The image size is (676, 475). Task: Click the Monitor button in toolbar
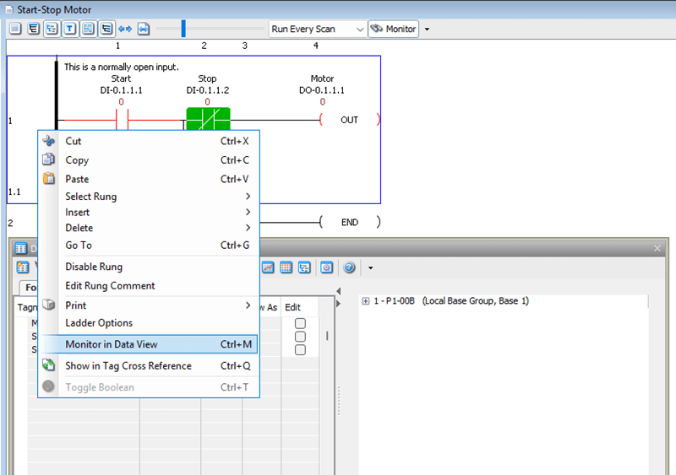click(393, 29)
